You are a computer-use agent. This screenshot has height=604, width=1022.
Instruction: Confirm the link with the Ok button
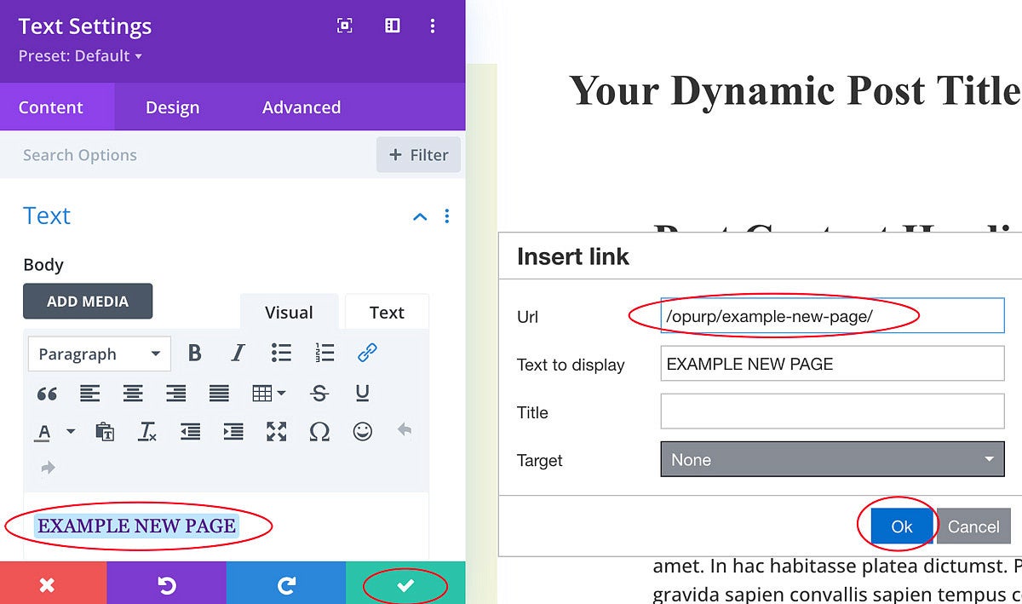900,526
